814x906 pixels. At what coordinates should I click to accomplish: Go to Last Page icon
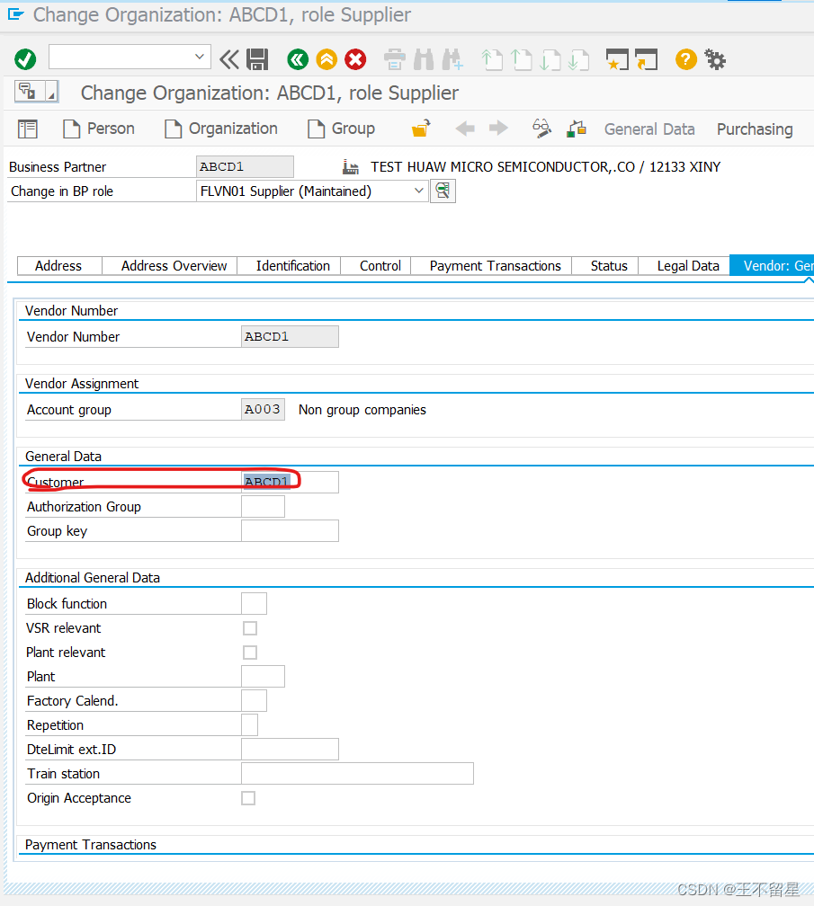[578, 59]
